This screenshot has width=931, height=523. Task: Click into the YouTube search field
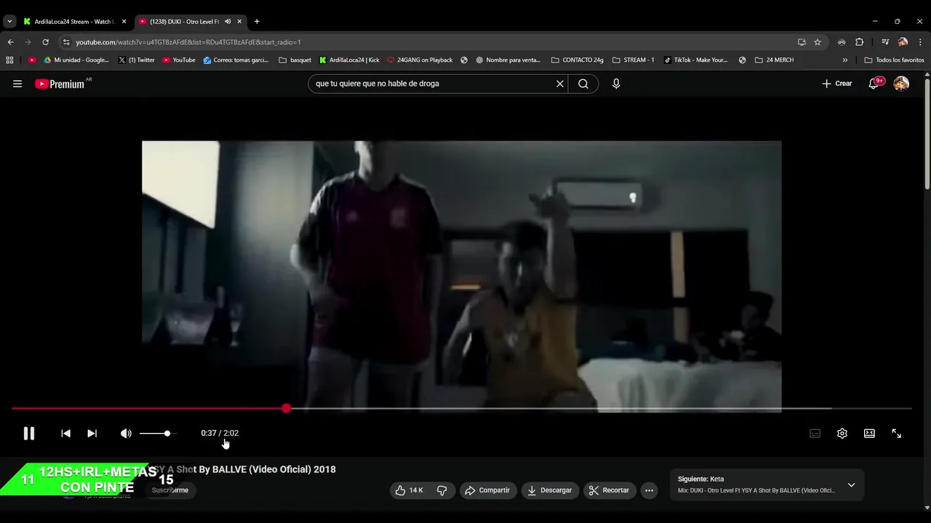point(433,84)
